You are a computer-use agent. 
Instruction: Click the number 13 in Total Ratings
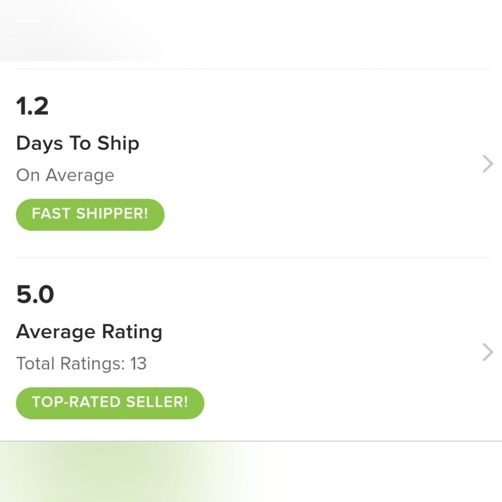(138, 363)
